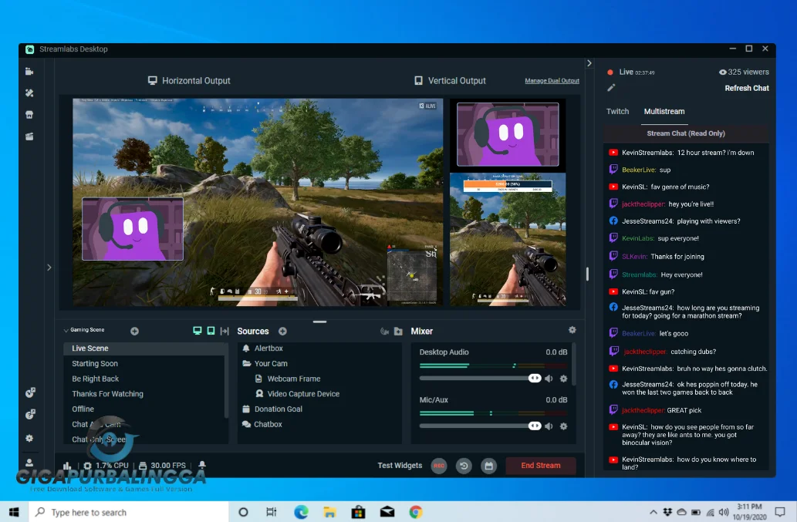Viewport: 797px width, 522px height.
Task: Toggle Vertical Output display mode icon
Action: click(x=209, y=330)
